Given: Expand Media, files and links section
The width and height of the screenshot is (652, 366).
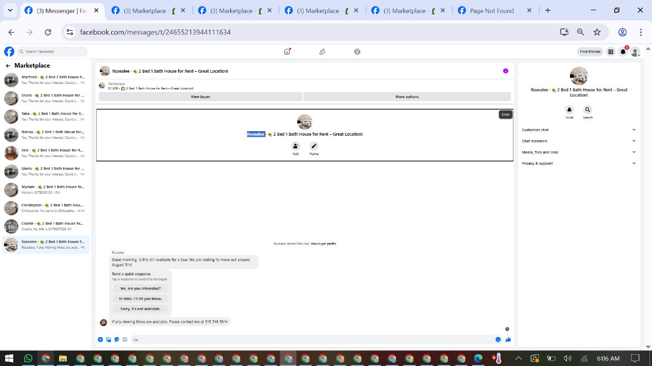Looking at the screenshot, I should pos(579,152).
